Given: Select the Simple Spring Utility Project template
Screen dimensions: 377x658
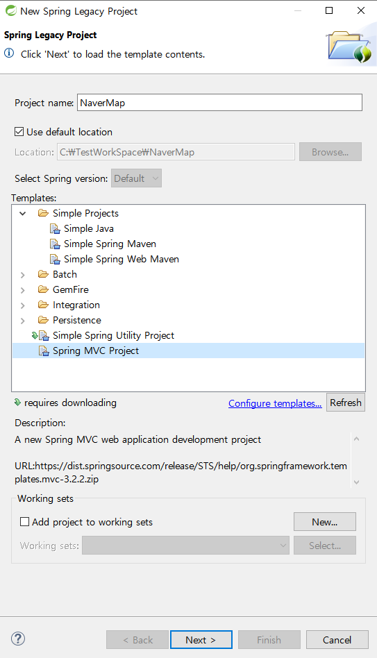Looking at the screenshot, I should [x=113, y=336].
